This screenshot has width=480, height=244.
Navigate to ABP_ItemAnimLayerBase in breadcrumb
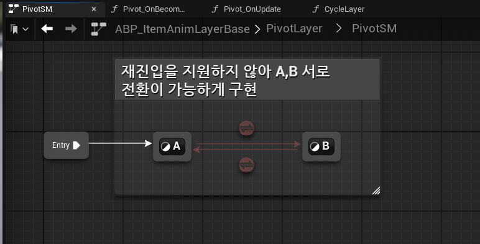click(x=182, y=29)
